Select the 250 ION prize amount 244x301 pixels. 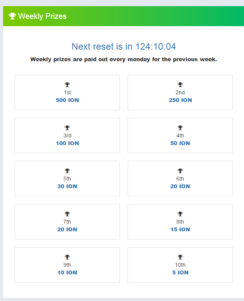click(180, 100)
